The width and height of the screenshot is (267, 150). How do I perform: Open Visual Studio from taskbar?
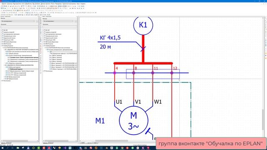(65, 148)
